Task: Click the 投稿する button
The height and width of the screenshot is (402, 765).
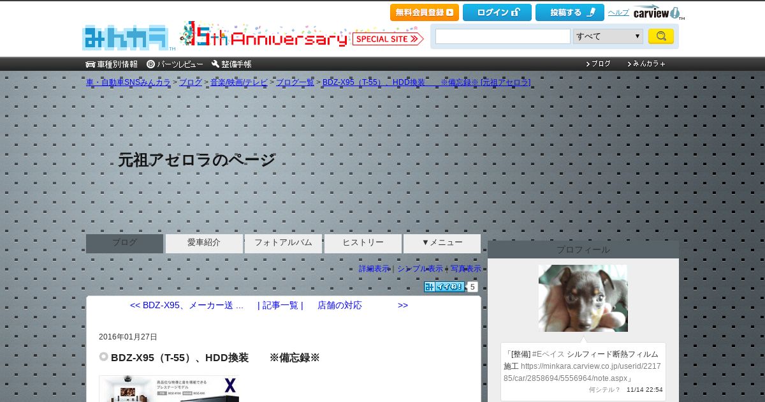Action: 570,12
